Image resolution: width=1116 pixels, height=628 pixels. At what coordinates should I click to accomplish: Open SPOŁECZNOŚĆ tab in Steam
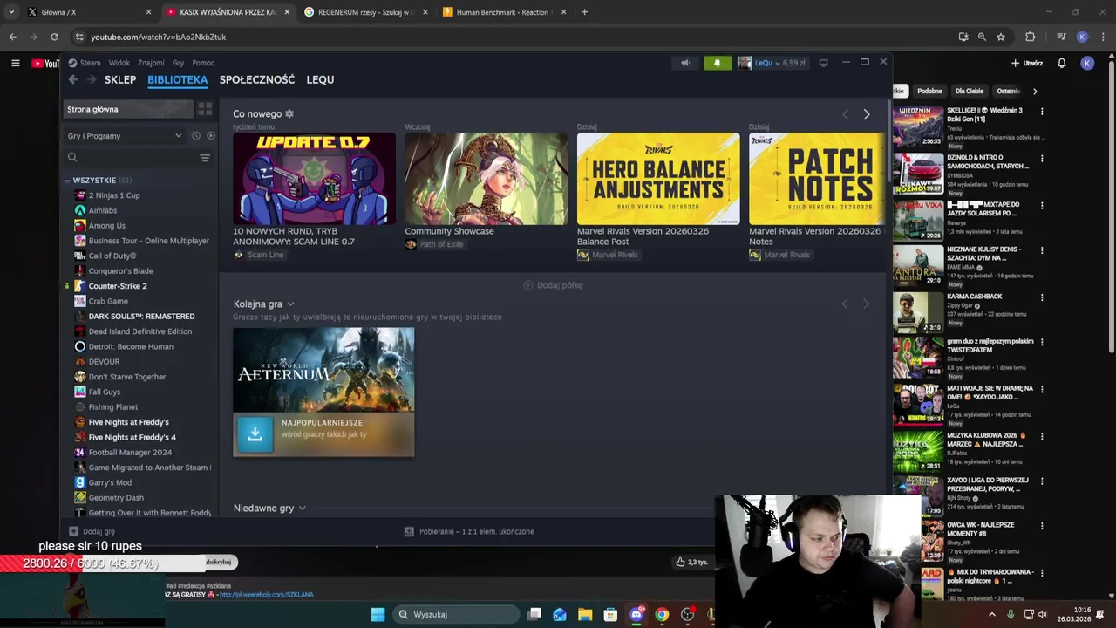pos(257,79)
